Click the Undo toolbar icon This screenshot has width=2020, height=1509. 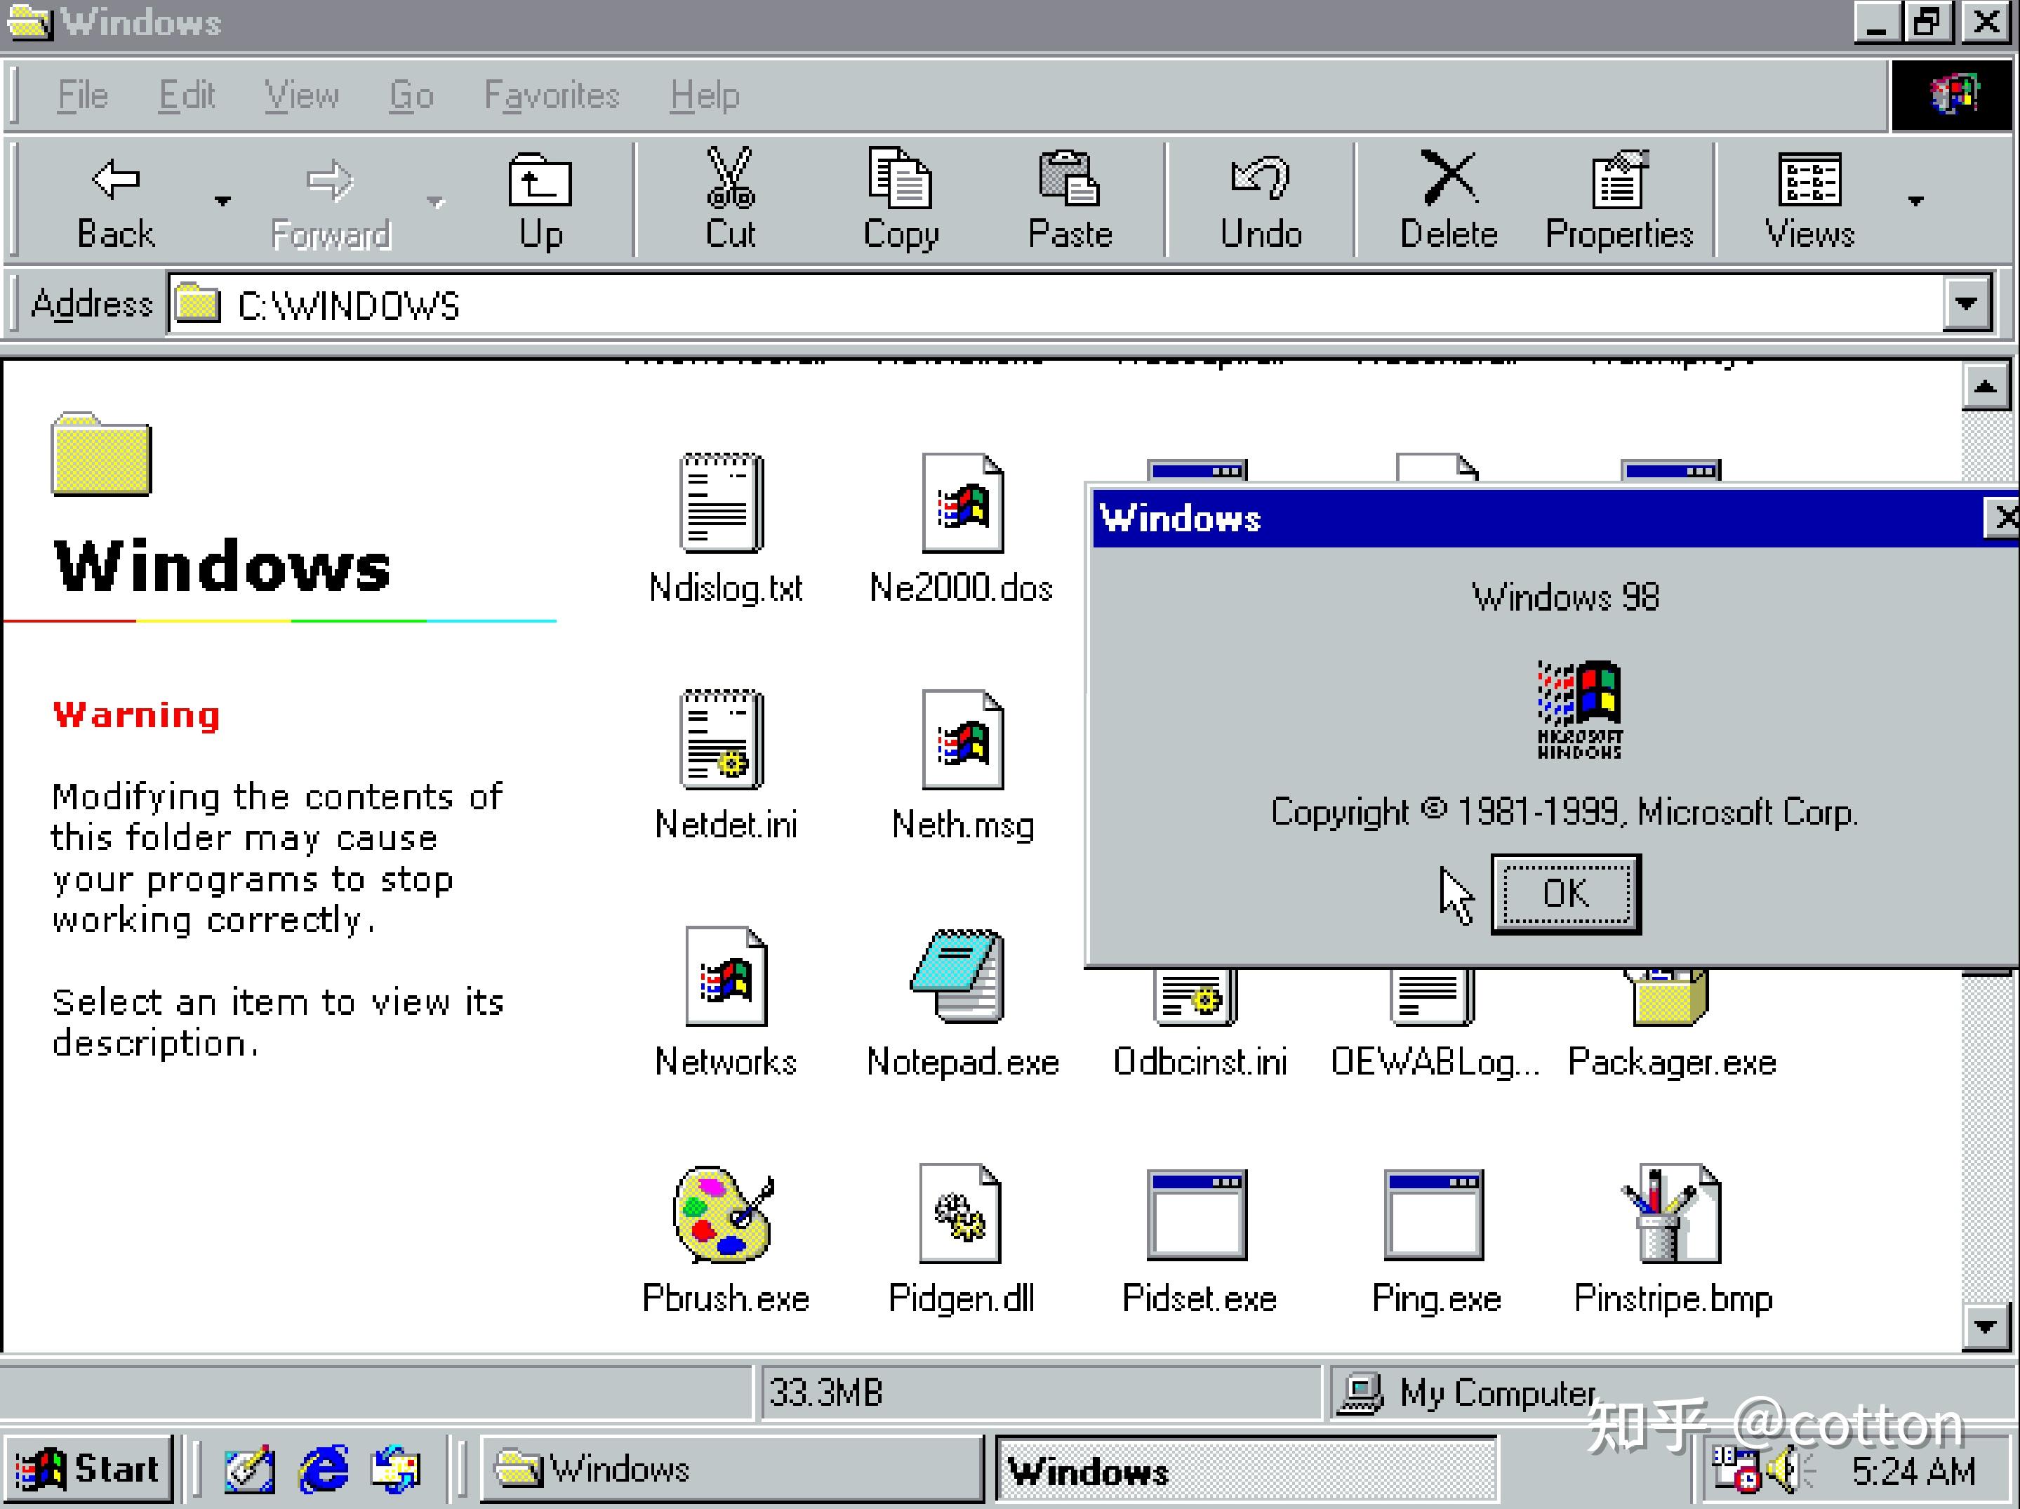pyautogui.click(x=1260, y=178)
